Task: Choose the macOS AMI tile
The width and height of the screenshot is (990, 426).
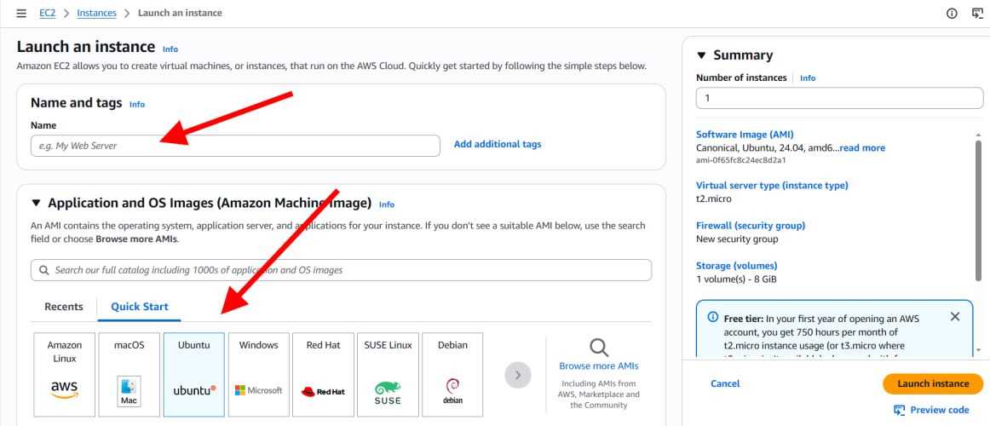Action: (x=129, y=374)
